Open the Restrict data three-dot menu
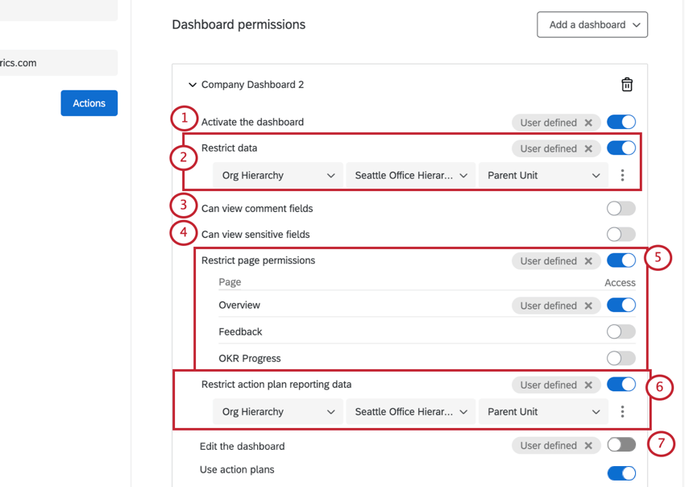Screen dimensions: 685x487 point(622,175)
